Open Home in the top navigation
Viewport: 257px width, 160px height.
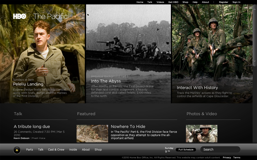point(140,2)
